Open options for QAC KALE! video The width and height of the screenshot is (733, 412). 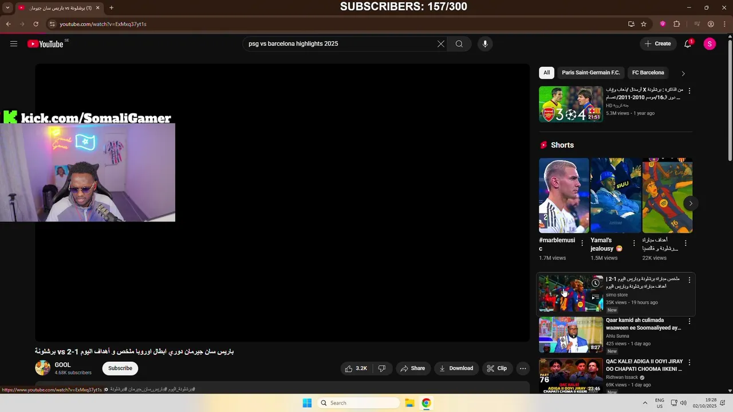tap(689, 363)
